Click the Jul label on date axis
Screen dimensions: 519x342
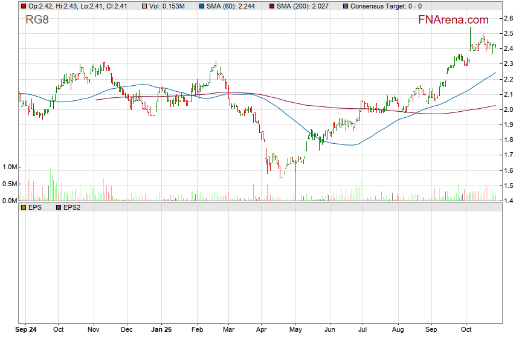pyautogui.click(x=363, y=330)
